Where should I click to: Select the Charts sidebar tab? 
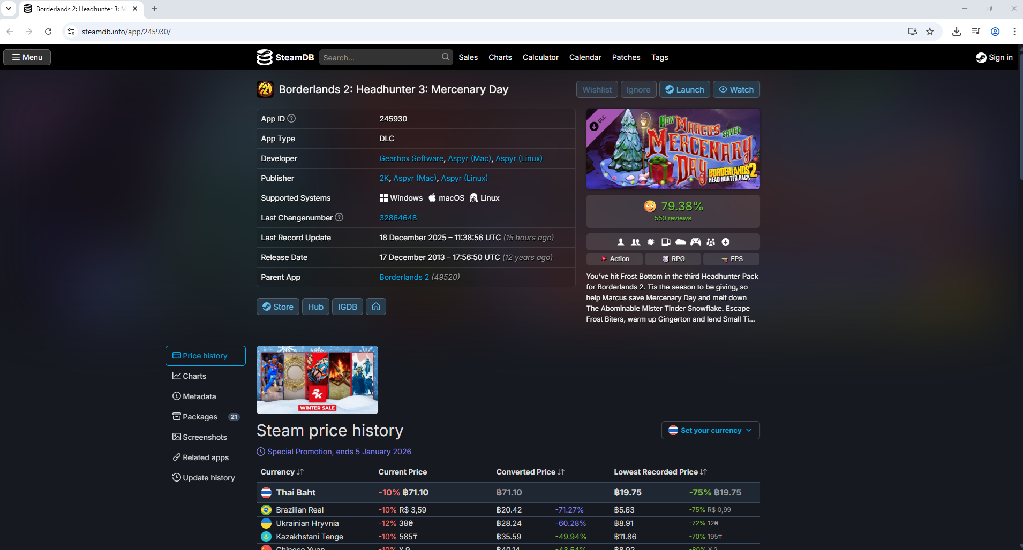click(x=206, y=376)
